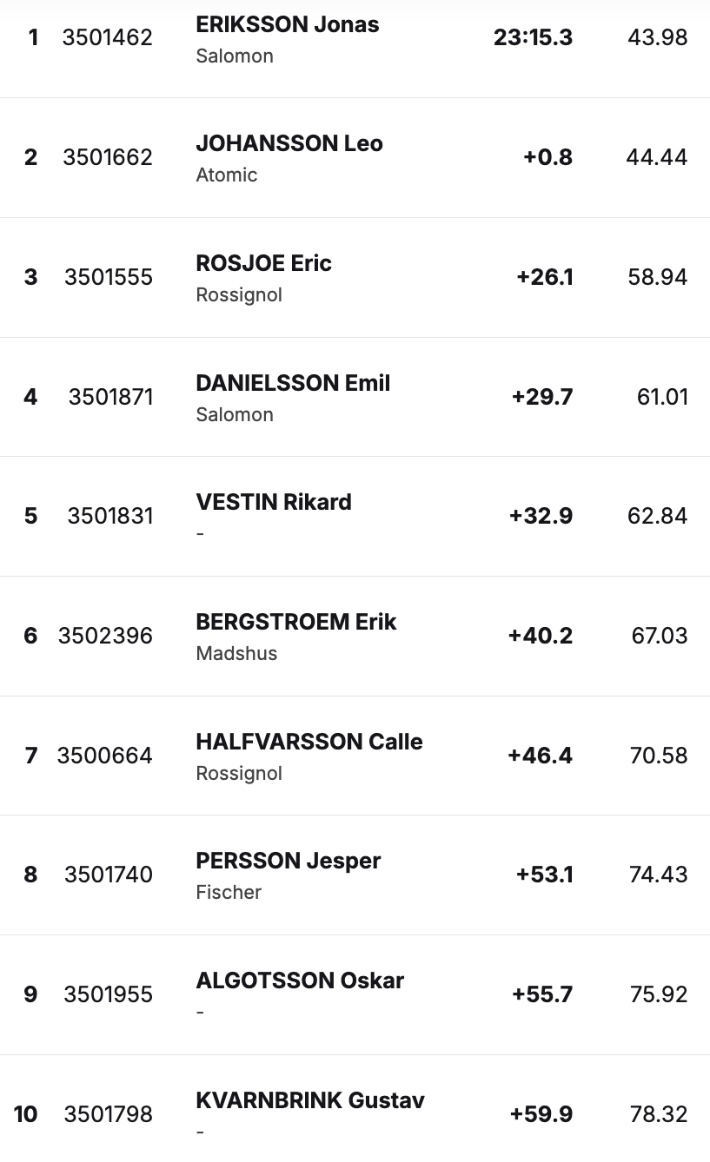Click ROSJOE Eric name

[264, 263]
